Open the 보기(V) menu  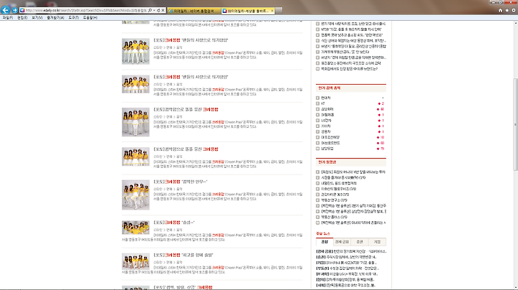(37, 18)
